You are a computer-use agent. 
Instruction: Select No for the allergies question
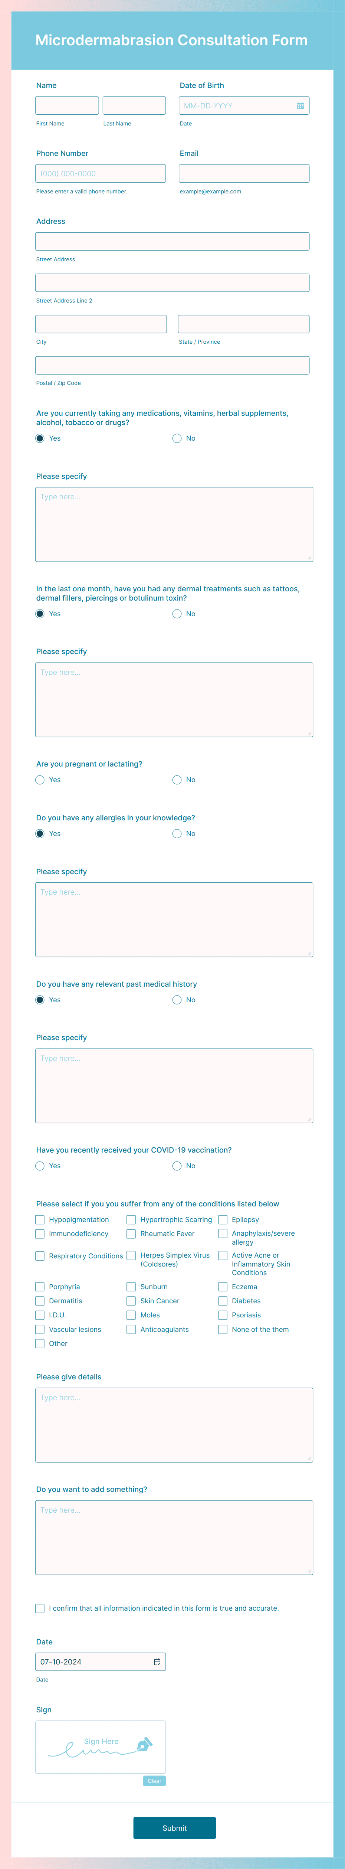178,833
